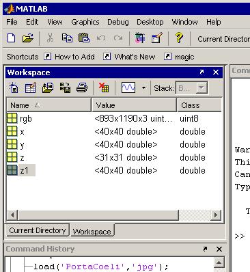Open file with the folder icon

[x=28, y=38]
